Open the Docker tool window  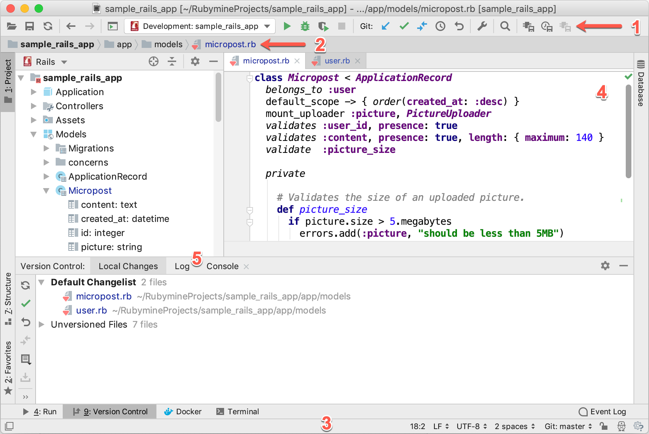tap(183, 411)
